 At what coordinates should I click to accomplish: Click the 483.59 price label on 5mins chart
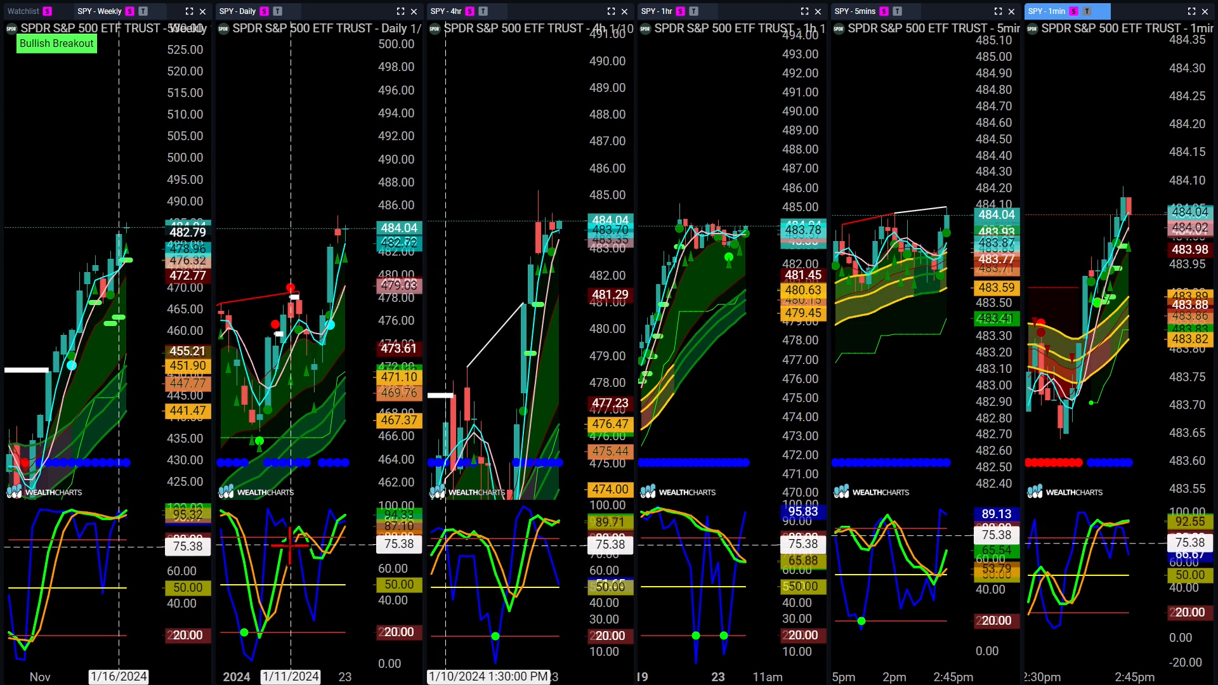click(997, 287)
